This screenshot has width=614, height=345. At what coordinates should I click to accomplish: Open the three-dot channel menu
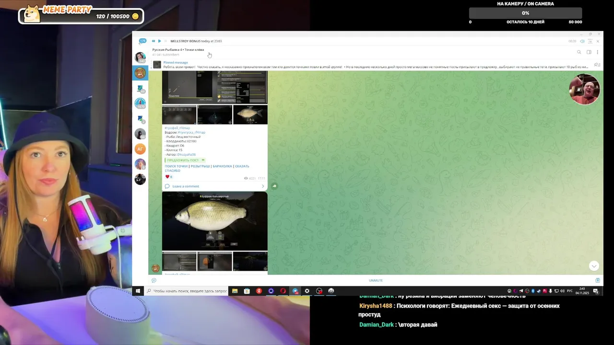pyautogui.click(x=597, y=52)
